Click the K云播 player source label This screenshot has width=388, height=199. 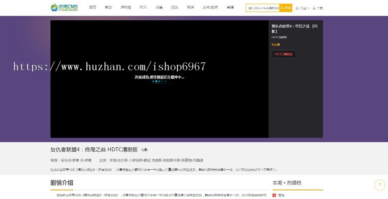275,45
